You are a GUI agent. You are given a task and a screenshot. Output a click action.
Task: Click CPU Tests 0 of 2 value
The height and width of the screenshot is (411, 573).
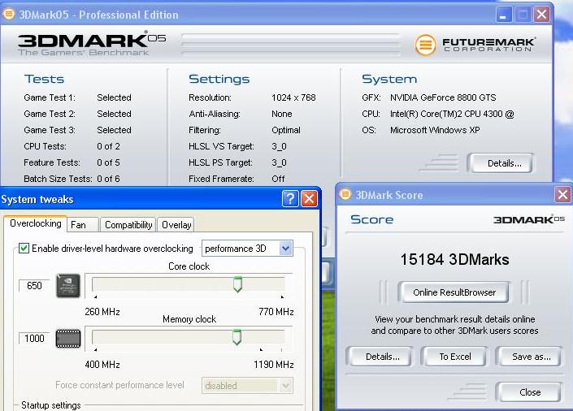[x=108, y=146]
